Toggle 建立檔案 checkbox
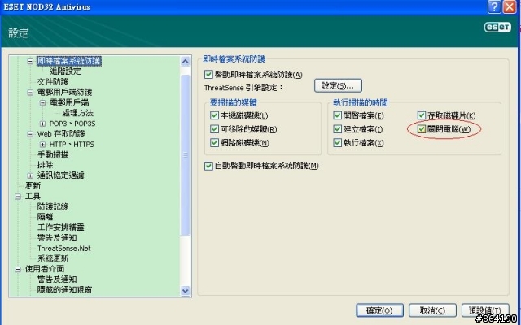521x325 pixels. pos(338,129)
